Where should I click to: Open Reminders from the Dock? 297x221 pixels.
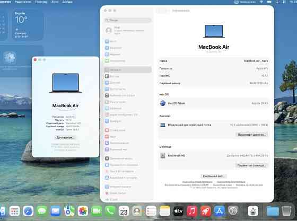pyautogui.click(x=151, y=211)
